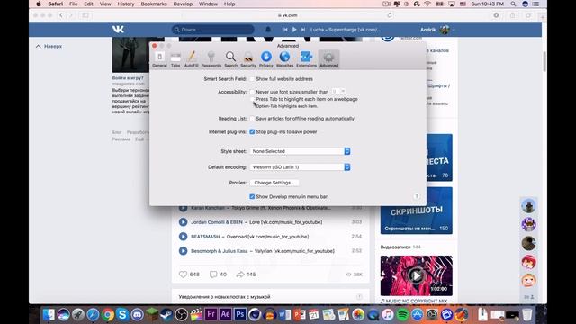Open the Security preferences pane
This screenshot has height=324, width=576.
pyautogui.click(x=248, y=59)
